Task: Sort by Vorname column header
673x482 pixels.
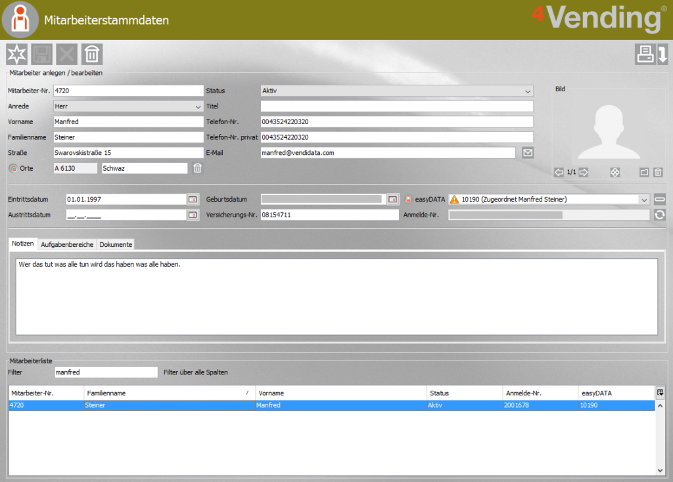Action: click(341, 393)
